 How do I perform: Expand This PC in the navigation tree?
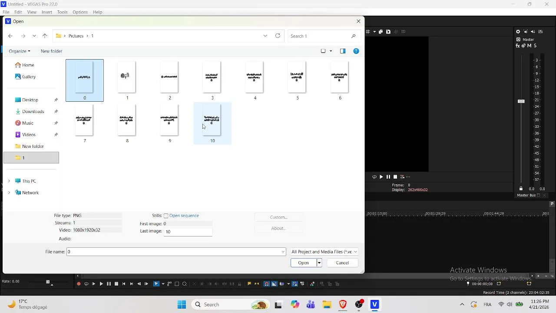coord(9,181)
